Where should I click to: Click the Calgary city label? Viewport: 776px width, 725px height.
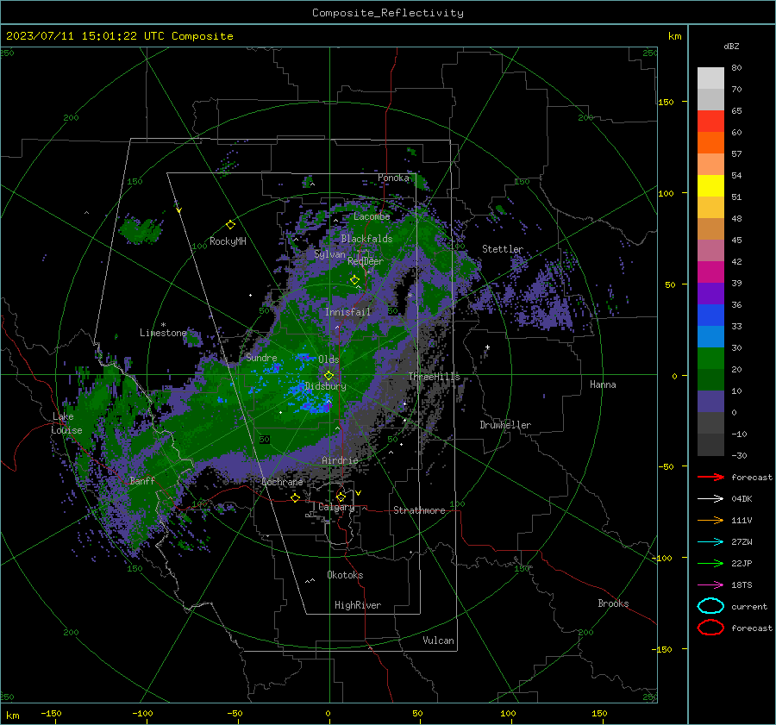pos(336,507)
